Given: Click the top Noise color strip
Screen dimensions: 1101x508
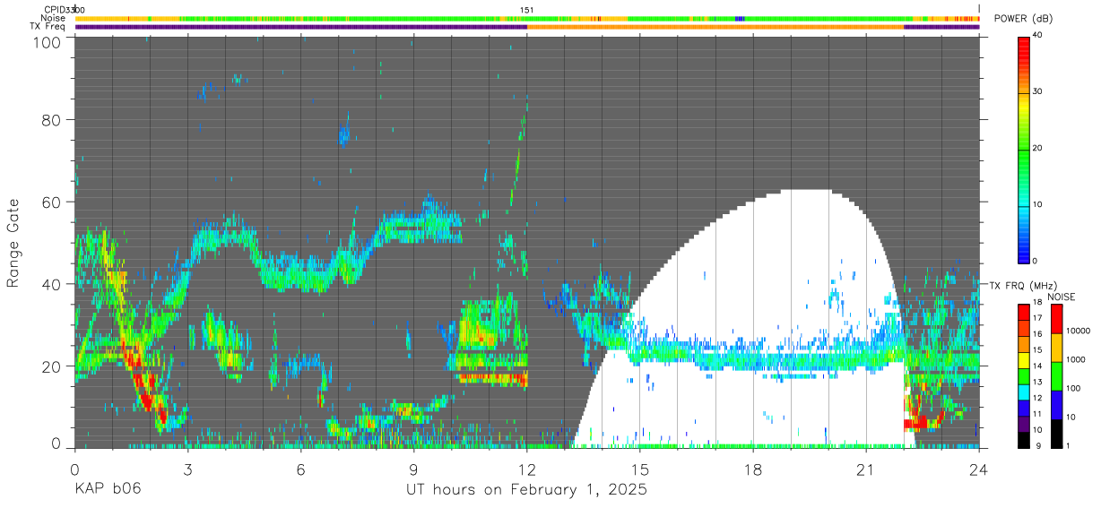Looking at the screenshot, I should 527,18.
